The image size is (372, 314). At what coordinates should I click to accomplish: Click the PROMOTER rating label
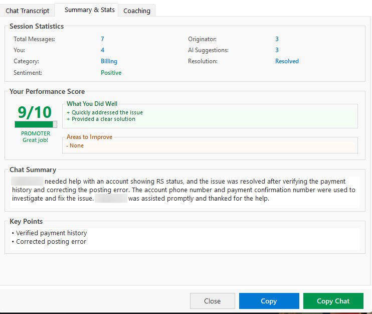[x=36, y=134]
